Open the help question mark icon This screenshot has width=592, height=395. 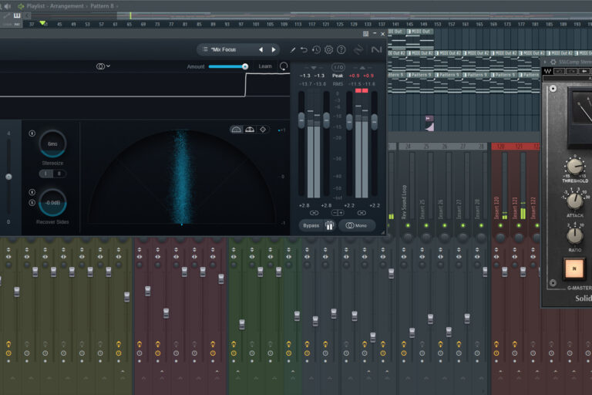(341, 50)
